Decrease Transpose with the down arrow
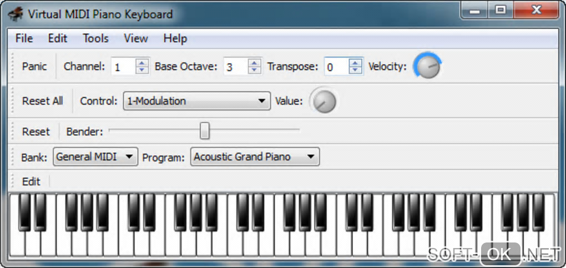This screenshot has width=566, height=268. pos(356,70)
